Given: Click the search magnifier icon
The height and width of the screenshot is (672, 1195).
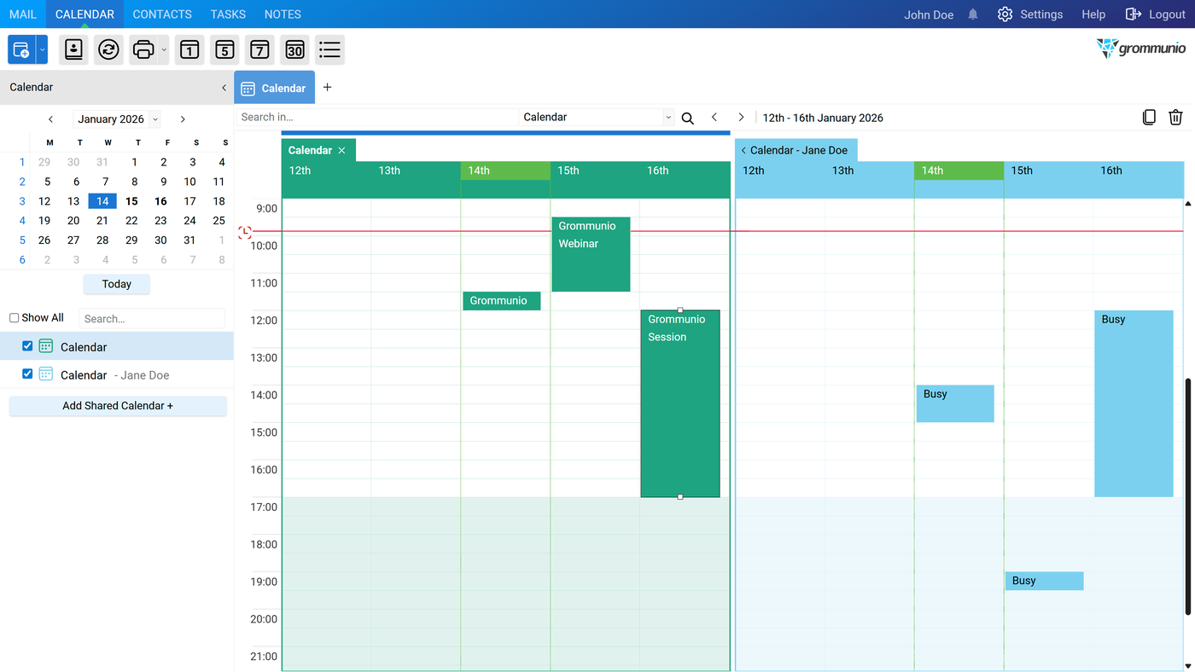Looking at the screenshot, I should 687,118.
